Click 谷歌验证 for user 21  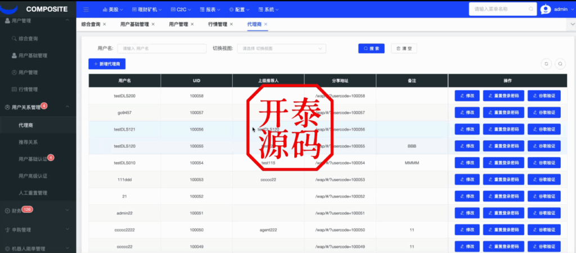click(x=544, y=196)
